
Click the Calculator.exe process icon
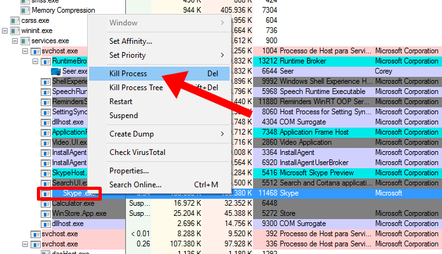[x=46, y=204]
